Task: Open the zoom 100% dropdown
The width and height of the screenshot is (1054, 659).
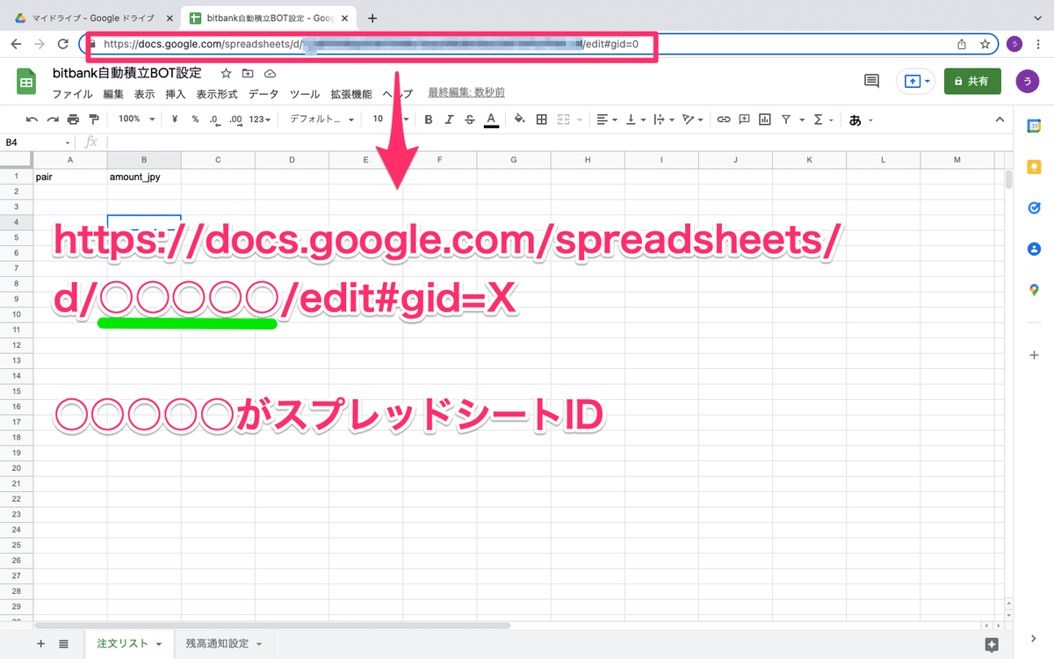Action: tap(137, 119)
